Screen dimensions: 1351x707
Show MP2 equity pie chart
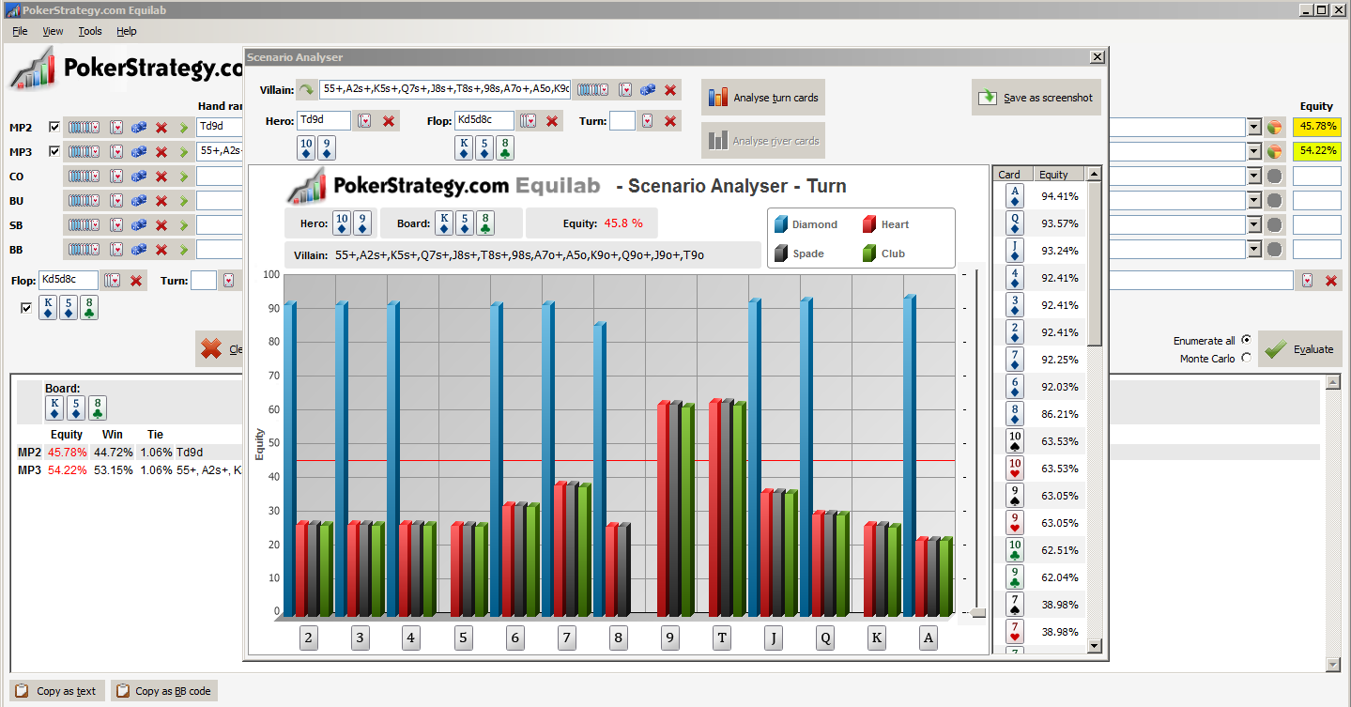[1274, 127]
